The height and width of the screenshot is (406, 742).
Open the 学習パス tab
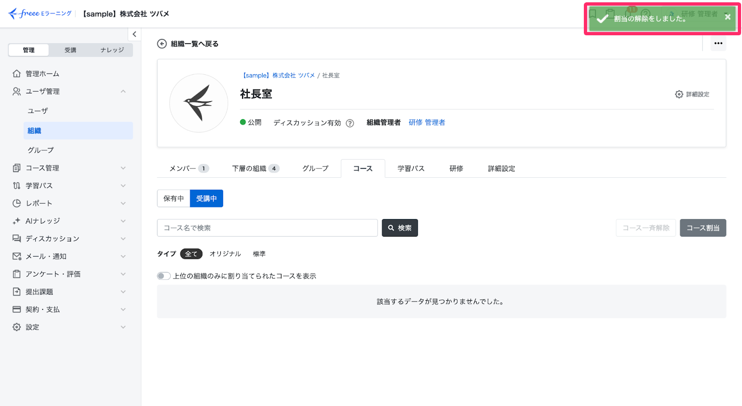click(411, 168)
